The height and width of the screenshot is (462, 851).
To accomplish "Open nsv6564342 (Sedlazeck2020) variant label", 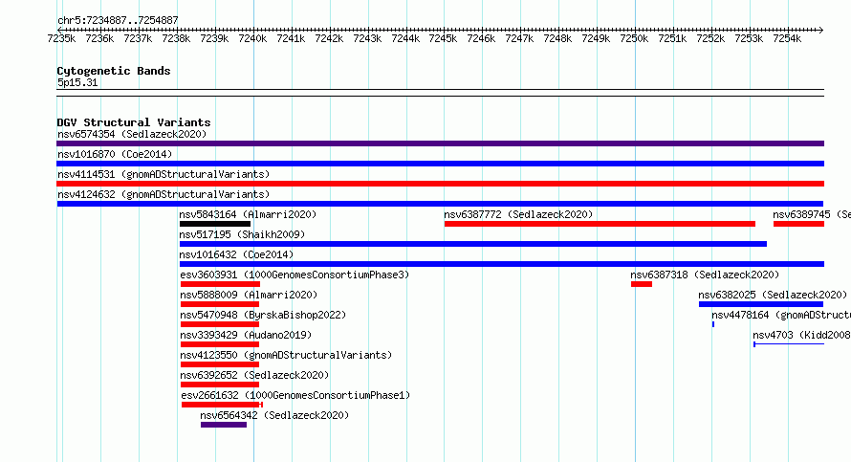I will [x=274, y=415].
